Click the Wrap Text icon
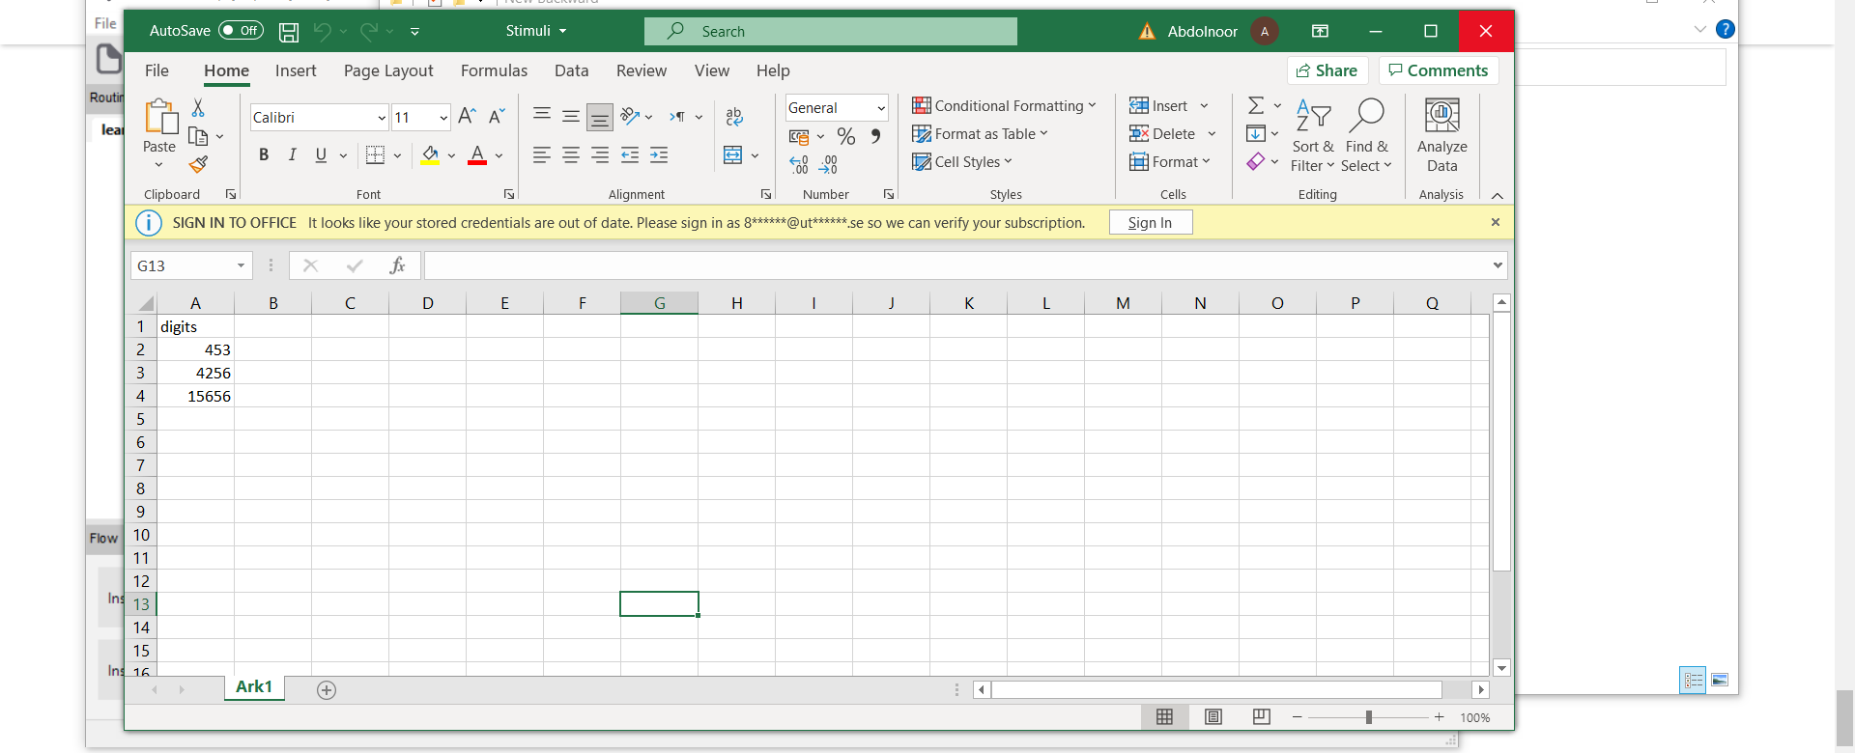Screen dimensions: 1855x753 tap(734, 117)
